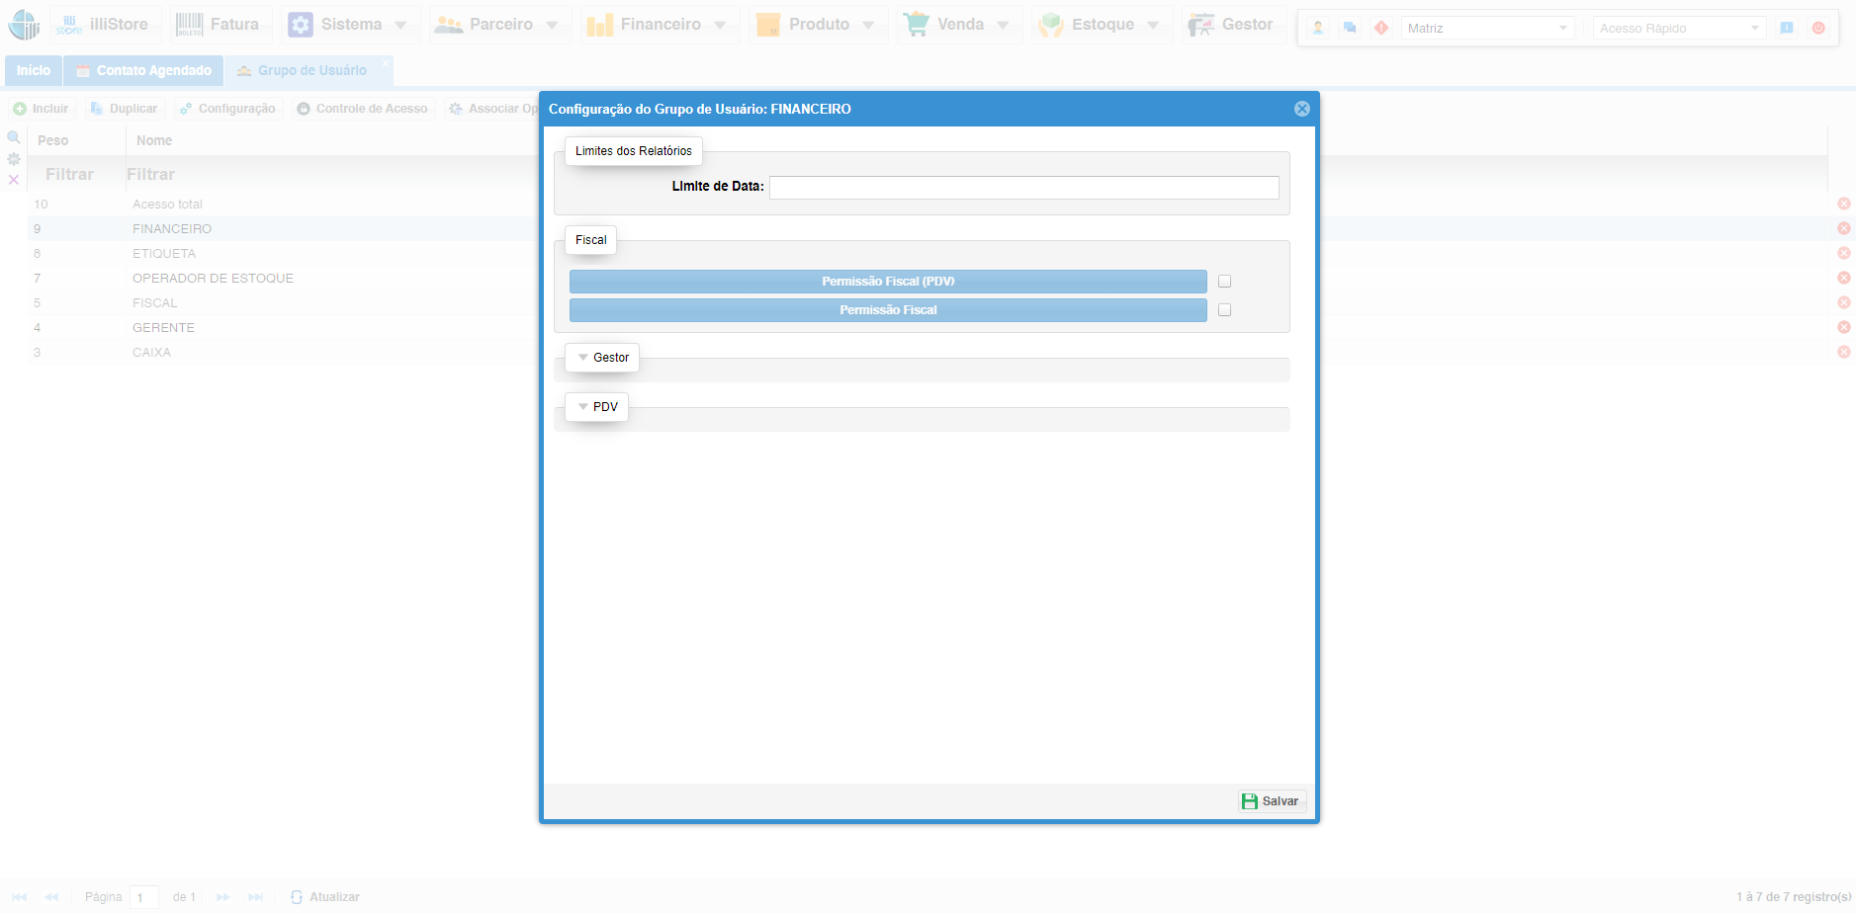Viewport: 1856px width, 913px height.
Task: Open the Matriz dropdown
Action: [1486, 28]
